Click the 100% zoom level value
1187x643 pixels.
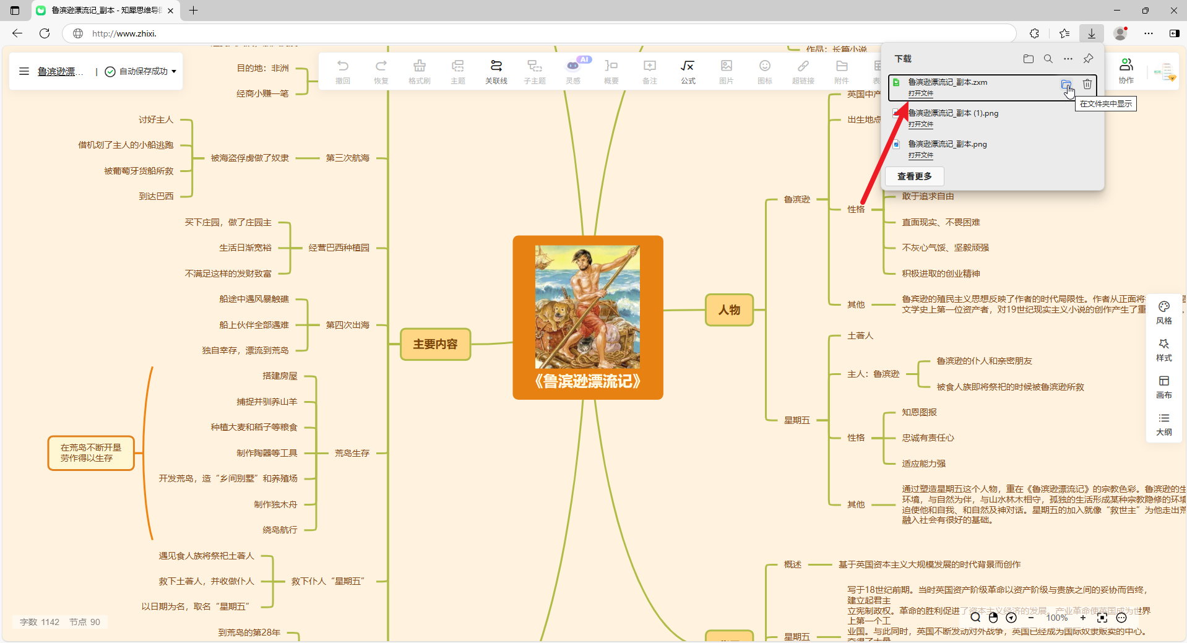coord(1057,618)
